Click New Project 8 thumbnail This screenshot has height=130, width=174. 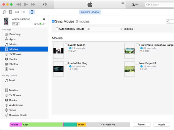pos(130,69)
